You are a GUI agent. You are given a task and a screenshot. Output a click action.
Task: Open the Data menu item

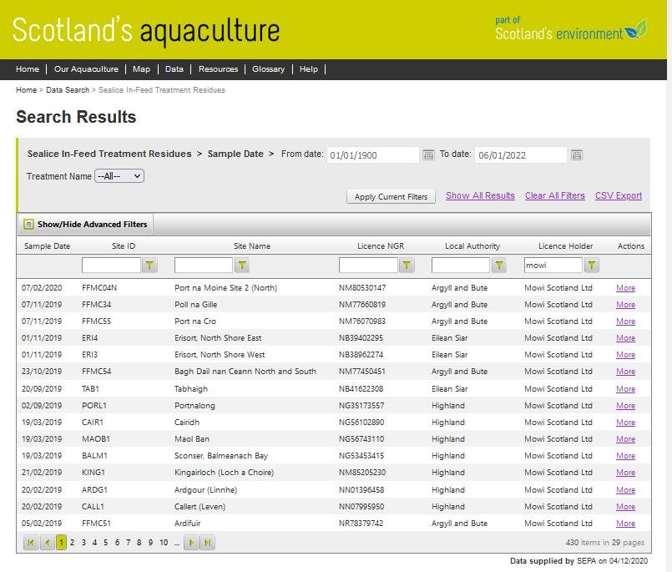tap(174, 69)
